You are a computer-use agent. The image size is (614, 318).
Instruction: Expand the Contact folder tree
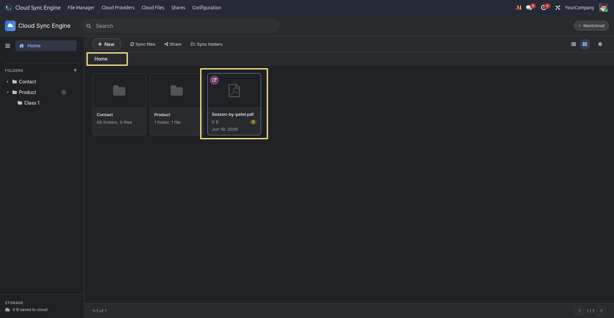7,82
